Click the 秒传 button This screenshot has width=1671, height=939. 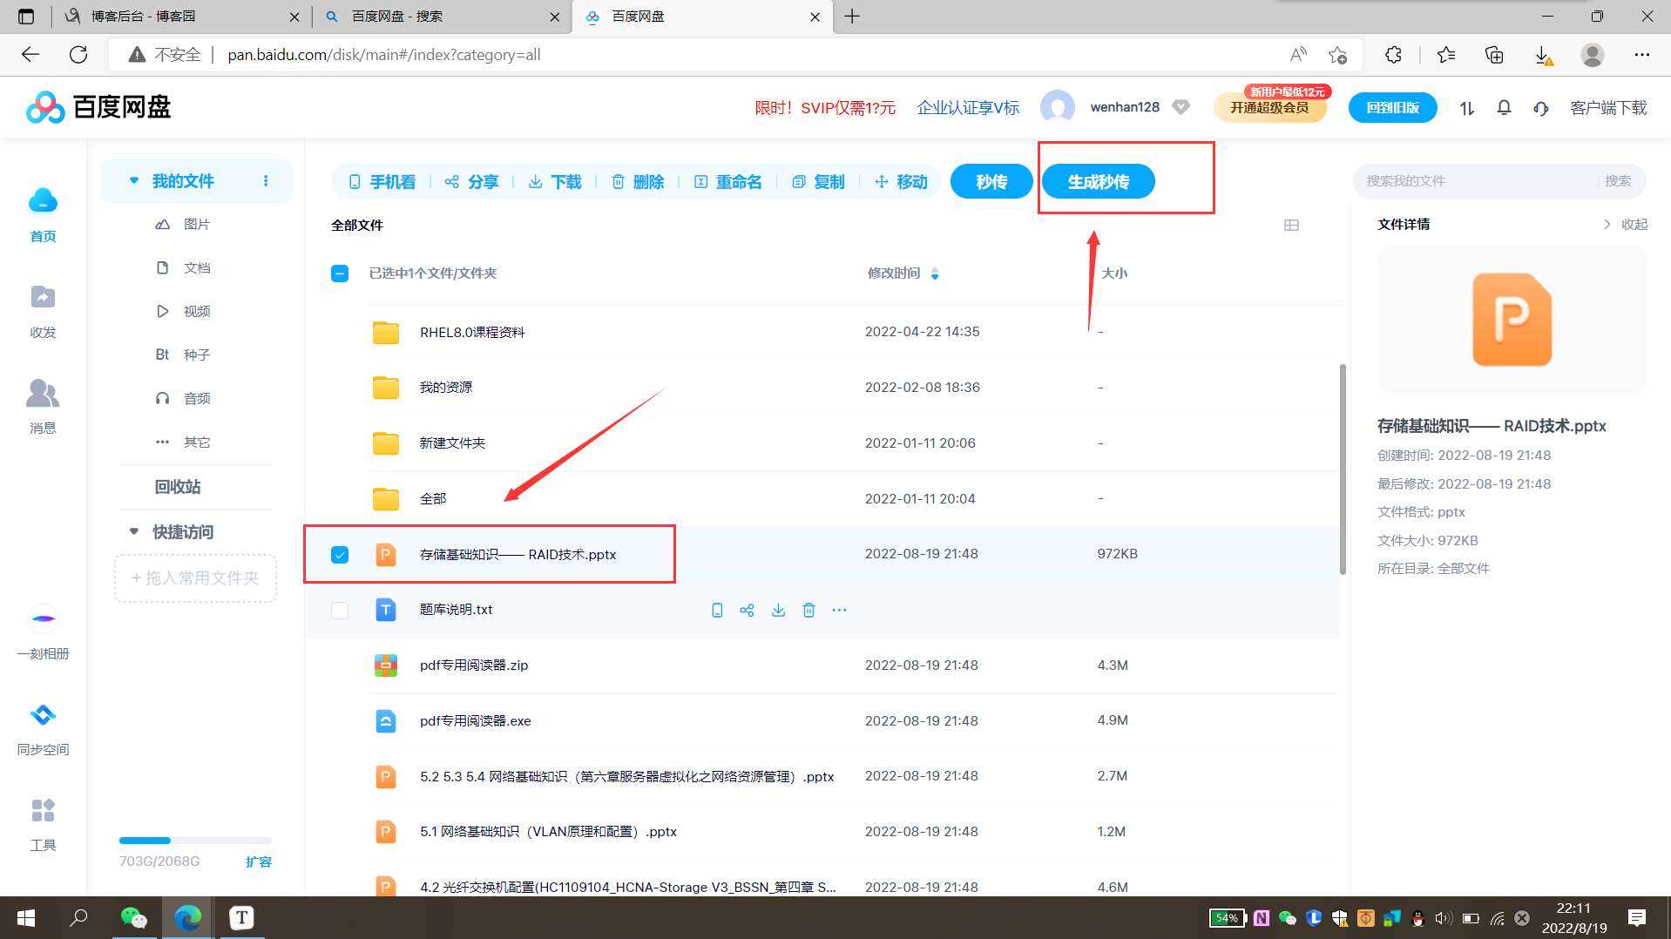[991, 182]
